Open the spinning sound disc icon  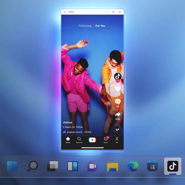tap(117, 129)
